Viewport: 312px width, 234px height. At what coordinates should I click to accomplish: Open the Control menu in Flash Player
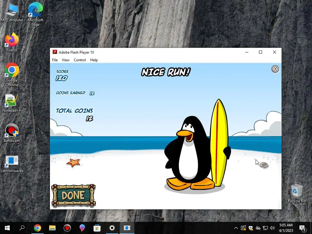pyautogui.click(x=80, y=60)
